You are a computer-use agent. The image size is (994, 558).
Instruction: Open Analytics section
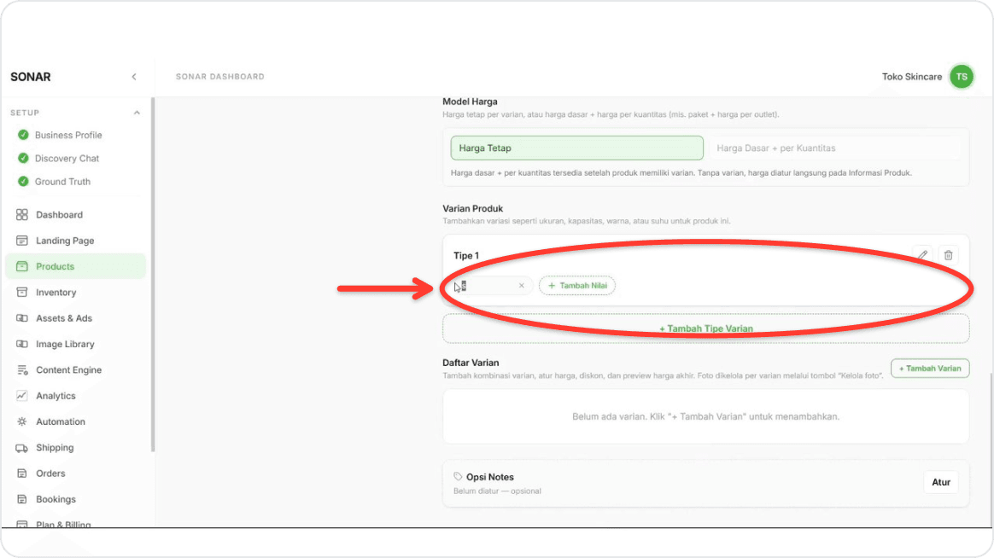point(56,396)
